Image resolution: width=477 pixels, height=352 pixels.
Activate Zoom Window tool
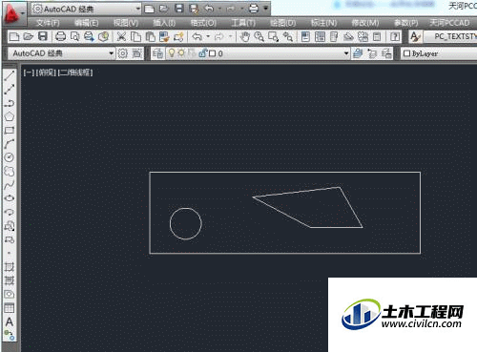(274, 36)
